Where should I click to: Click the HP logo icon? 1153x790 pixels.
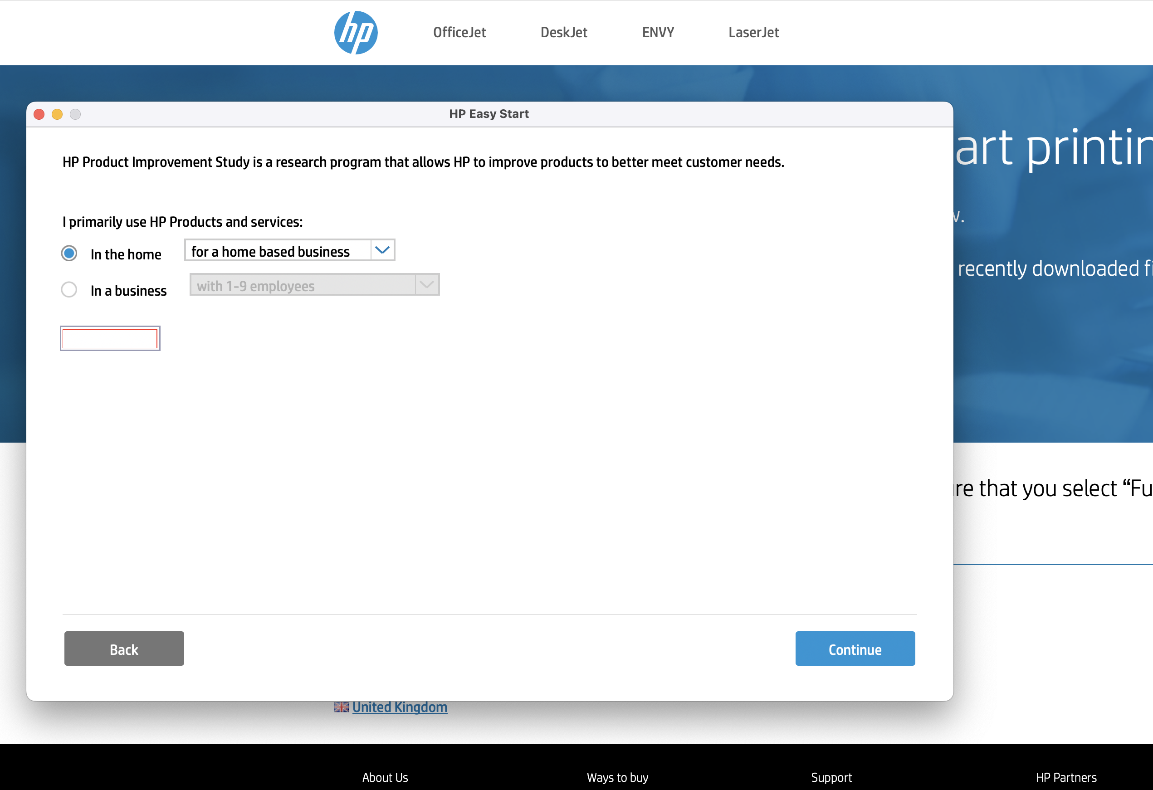pos(356,33)
